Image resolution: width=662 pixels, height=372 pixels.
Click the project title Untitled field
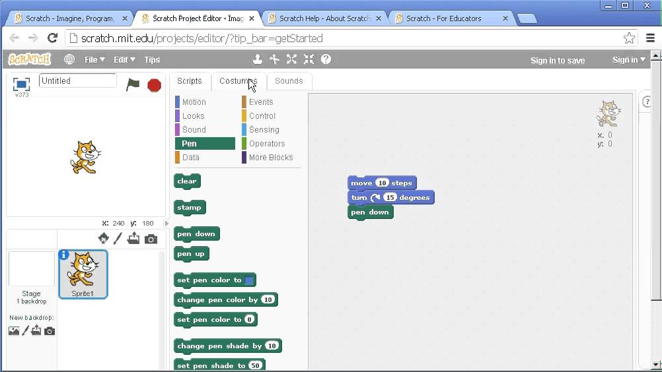(77, 81)
